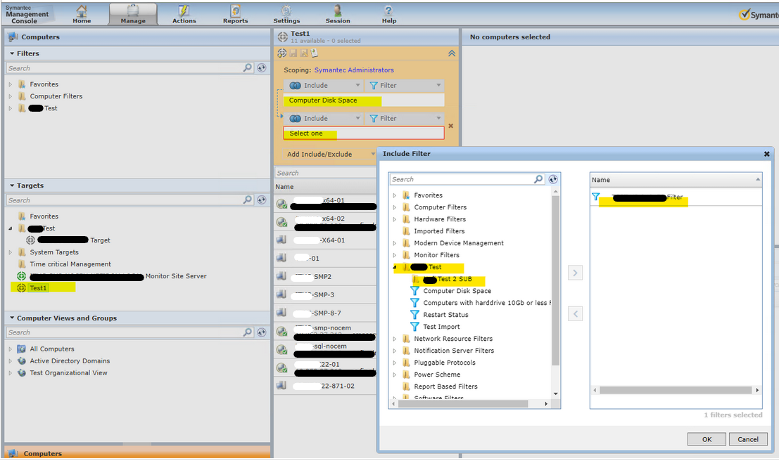Image resolution: width=779 pixels, height=461 pixels.
Task: Click left arrow to remove selected filter
Action: 575,314
